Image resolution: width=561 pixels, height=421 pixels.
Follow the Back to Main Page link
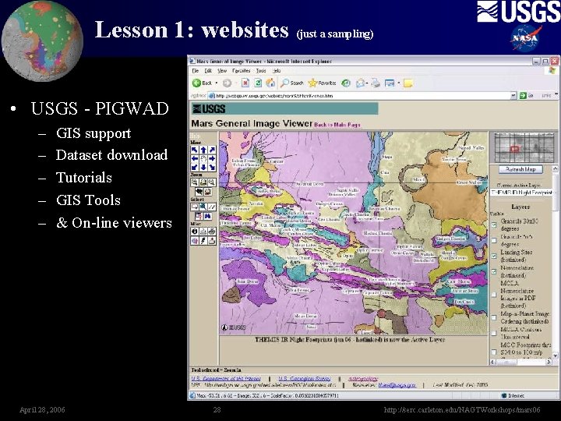(337, 125)
